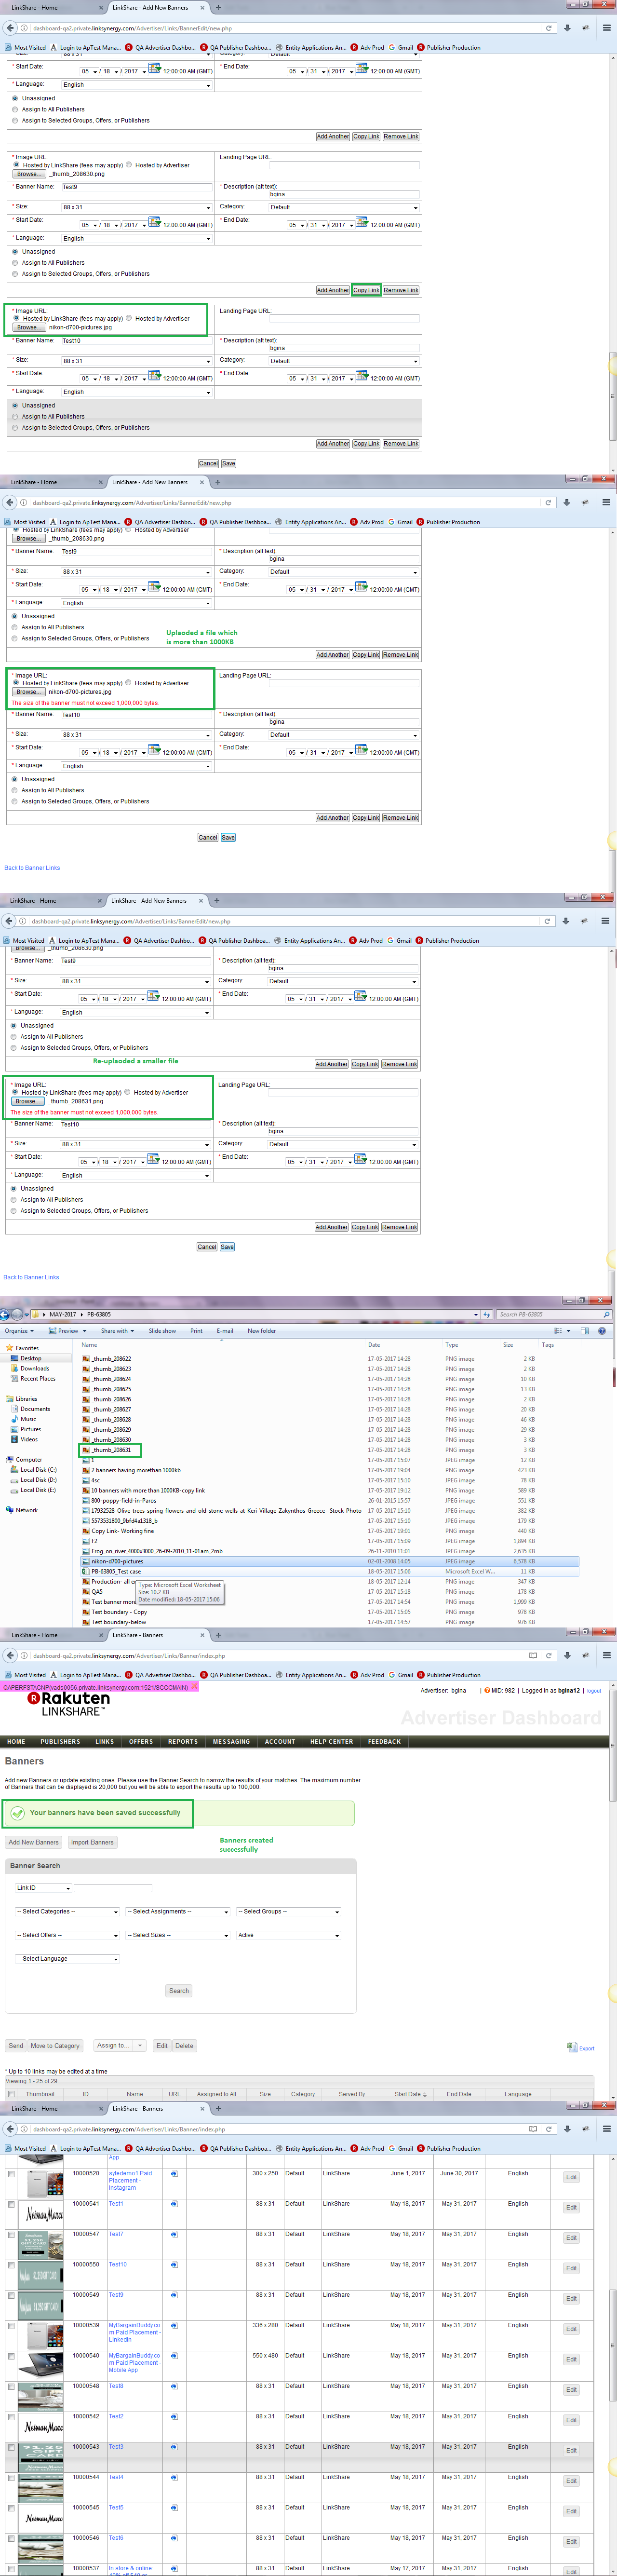Click the success checkmark icon in the banner-saved message

[x=17, y=1812]
